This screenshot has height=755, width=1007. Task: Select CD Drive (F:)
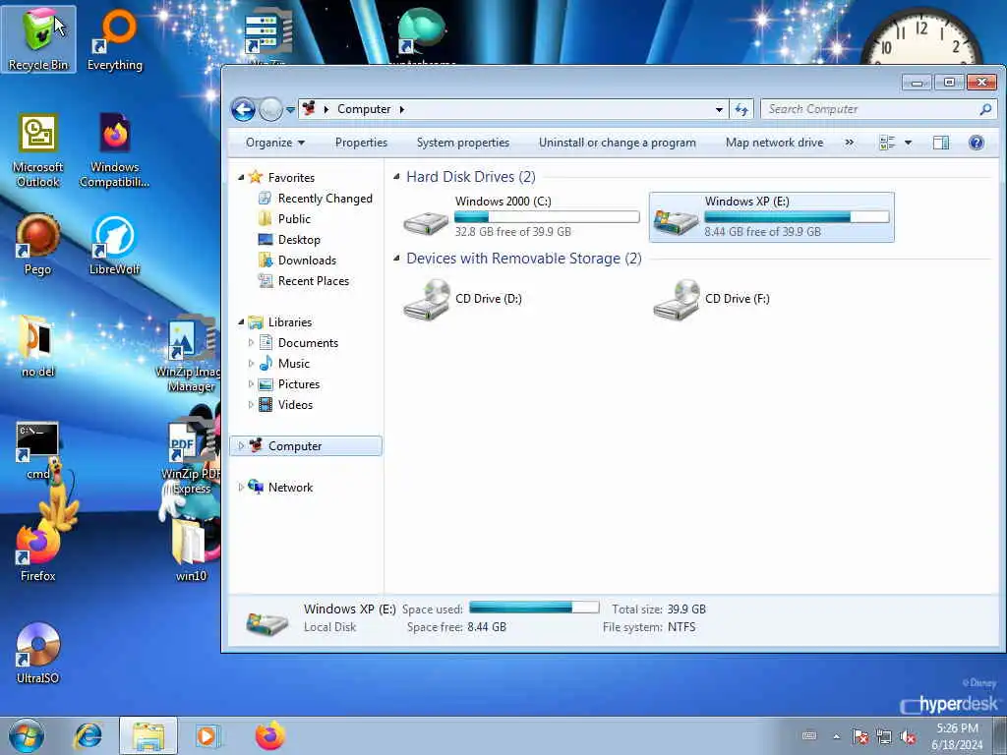point(712,299)
